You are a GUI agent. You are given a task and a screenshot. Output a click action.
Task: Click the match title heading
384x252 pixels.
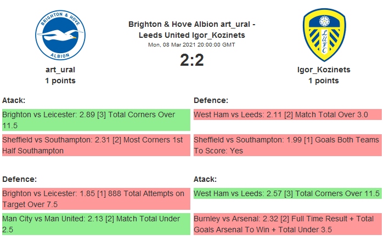192,30
